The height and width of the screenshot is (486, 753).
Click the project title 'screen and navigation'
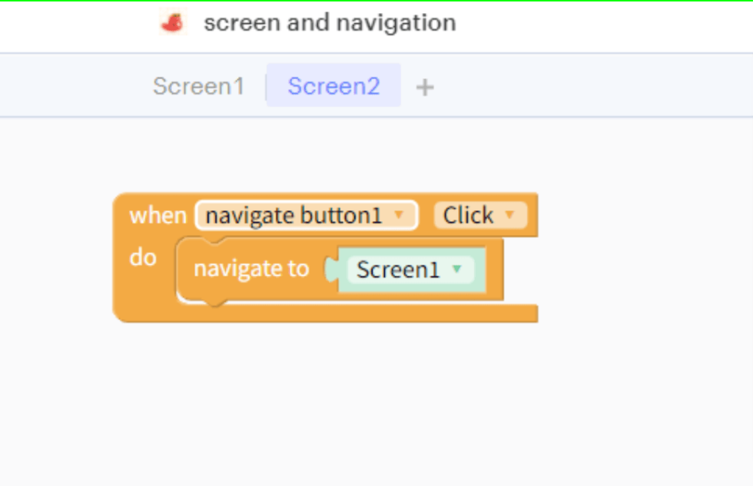tap(330, 23)
